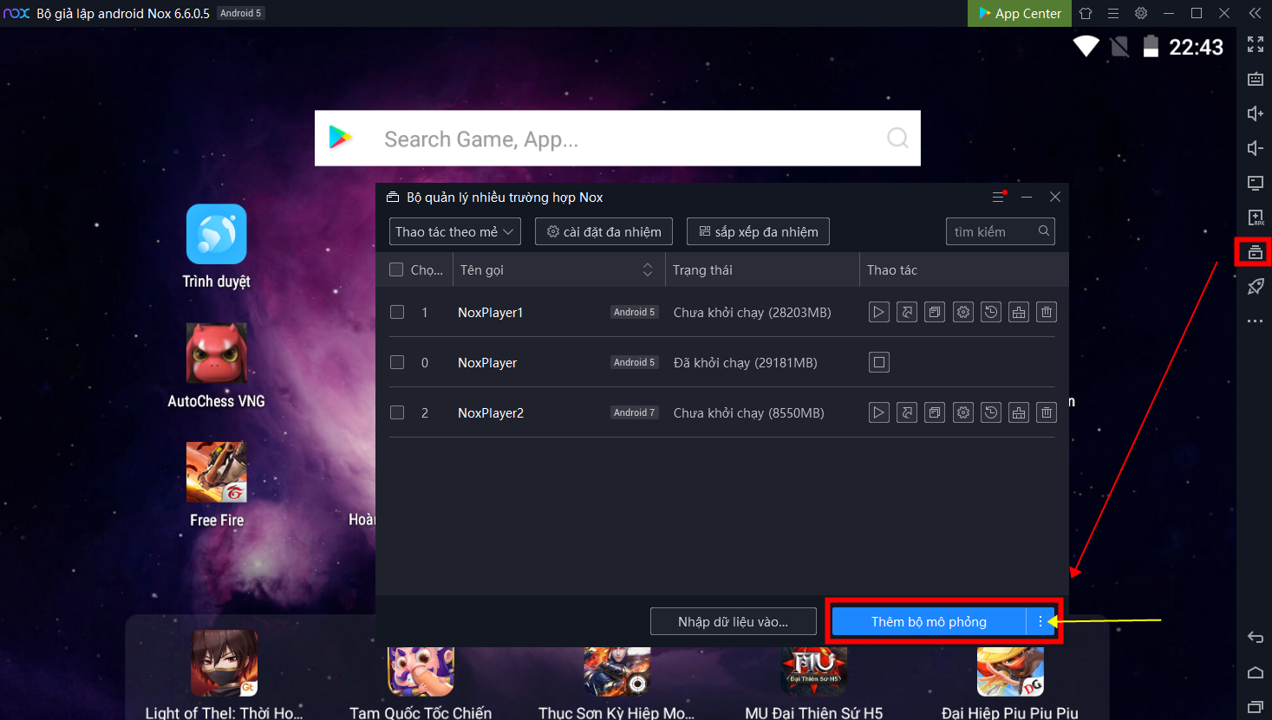Expand options next to 'Thêm bộ mô phỏng'
This screenshot has height=720, width=1272.
[1040, 621]
